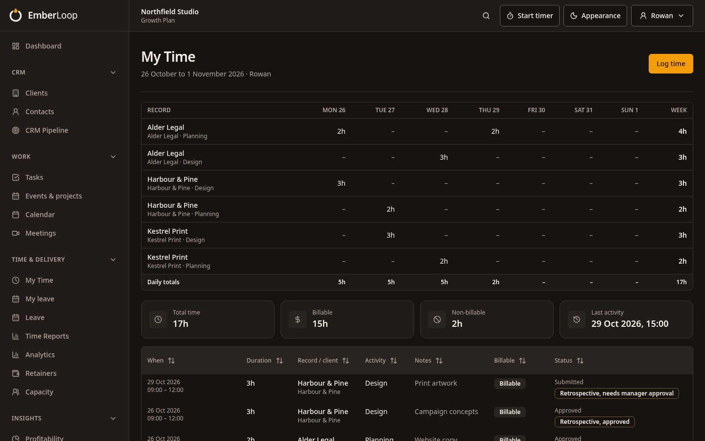Sort by Record / client header
This screenshot has height=441, width=705.
[x=323, y=361]
